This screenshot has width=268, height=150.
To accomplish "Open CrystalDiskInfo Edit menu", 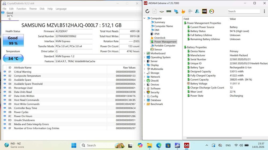I will pyautogui.click(x=12, y=9).
